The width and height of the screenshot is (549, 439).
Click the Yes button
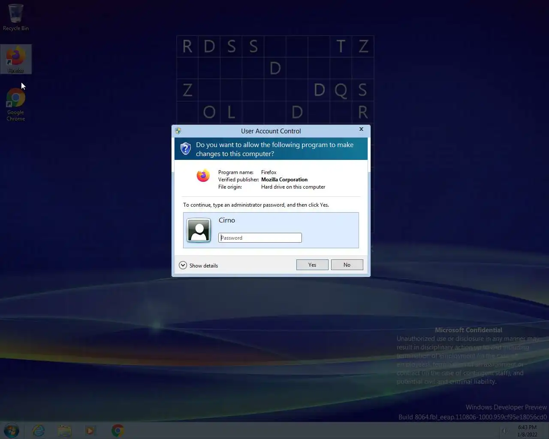[312, 265]
